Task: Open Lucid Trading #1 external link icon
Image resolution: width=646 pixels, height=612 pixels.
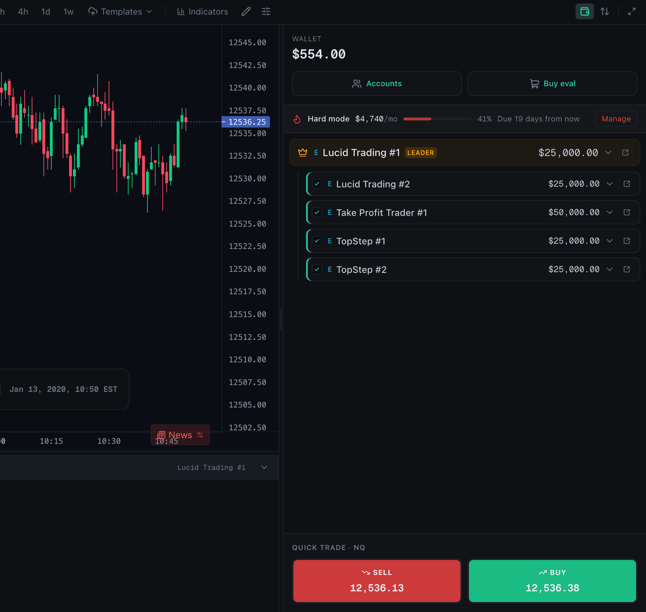Action: click(625, 152)
